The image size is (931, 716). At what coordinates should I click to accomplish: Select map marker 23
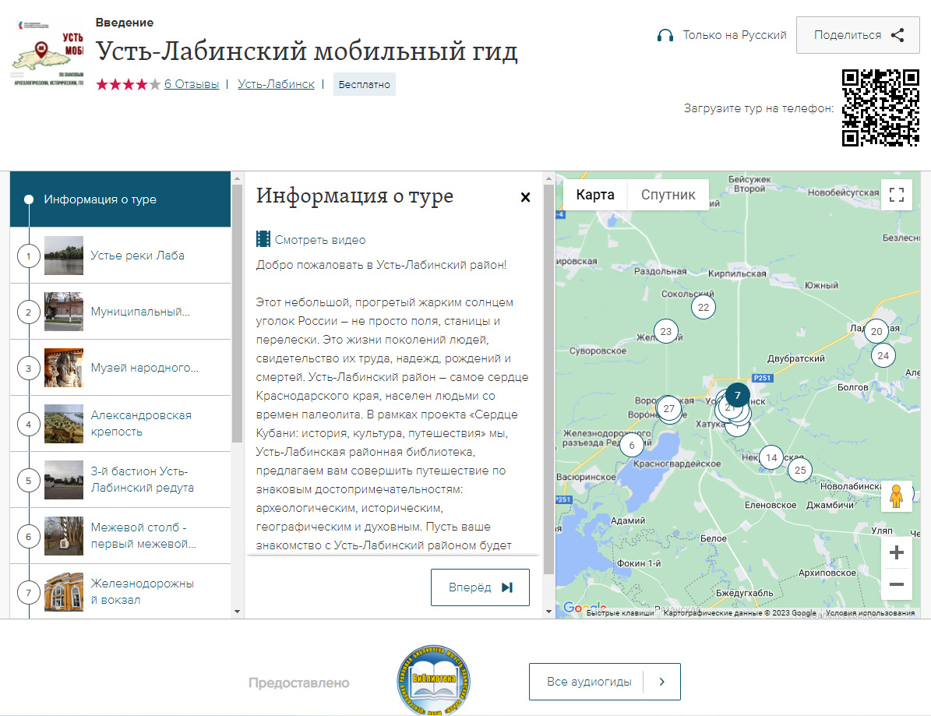pos(665,331)
